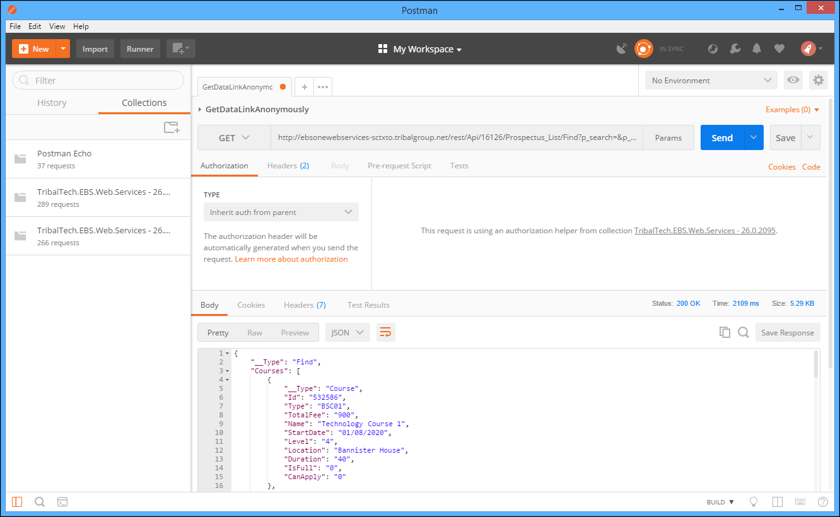
Task: Focus the Filter search field
Action: (98, 80)
